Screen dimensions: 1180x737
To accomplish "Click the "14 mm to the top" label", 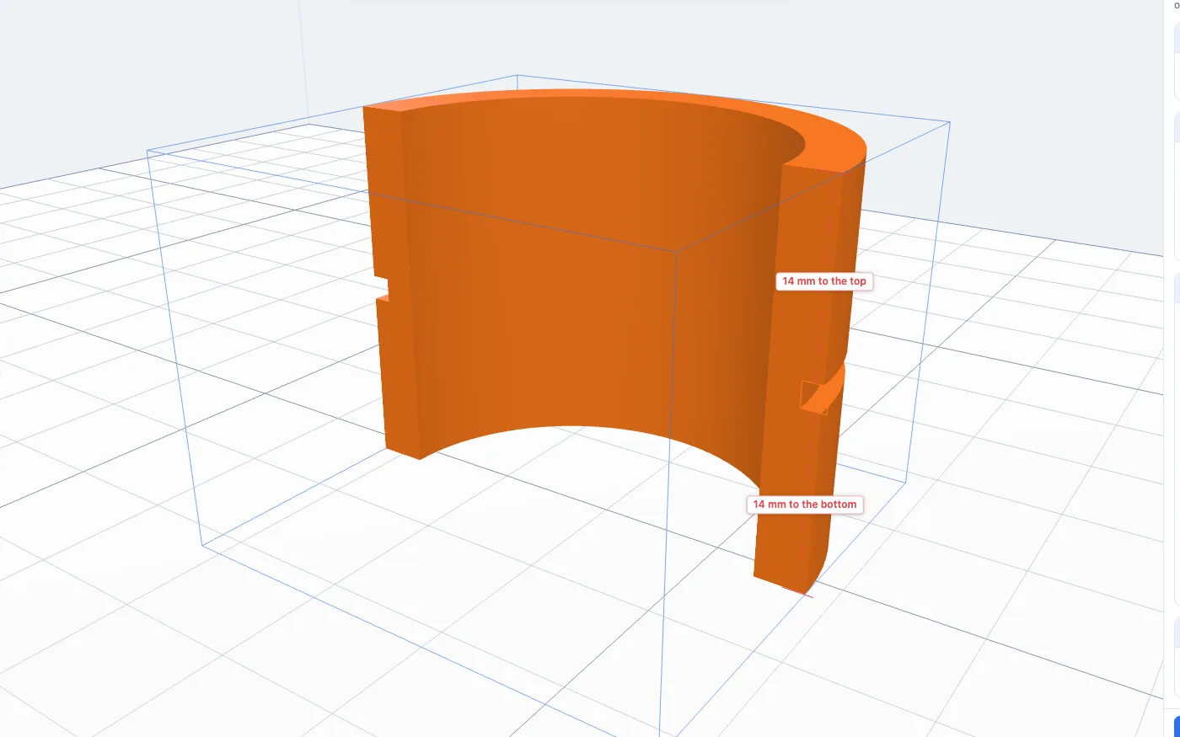I will pyautogui.click(x=823, y=281).
